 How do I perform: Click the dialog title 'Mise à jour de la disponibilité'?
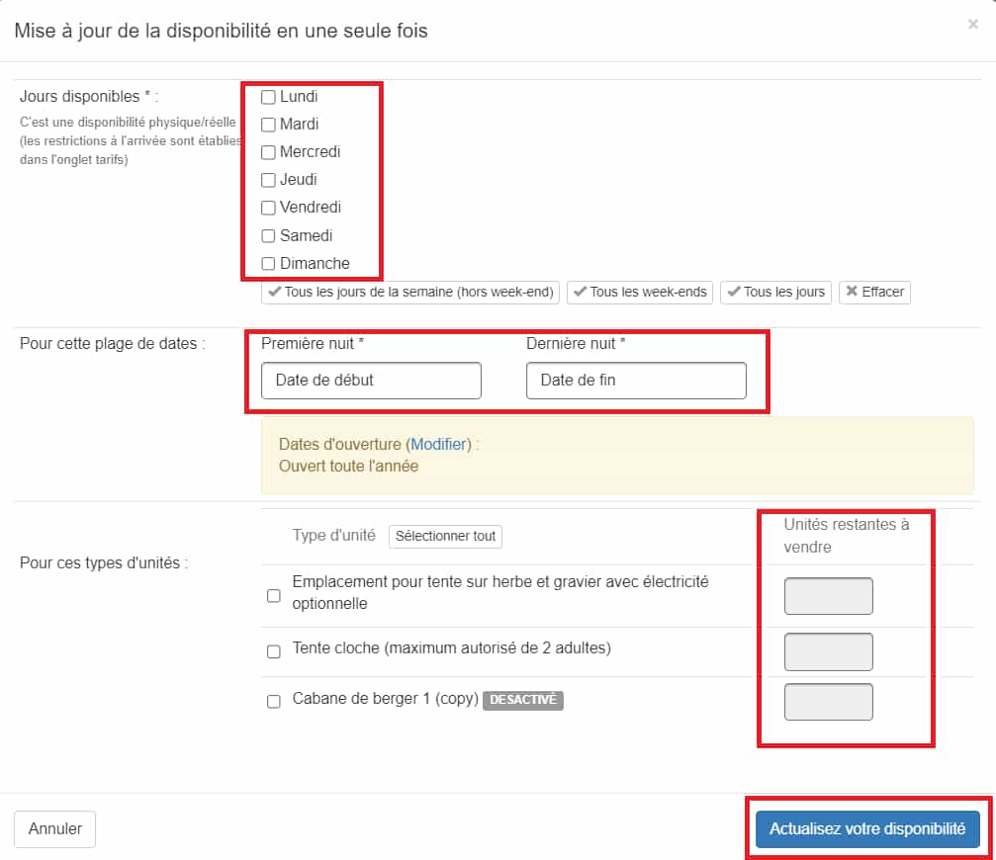click(x=221, y=31)
